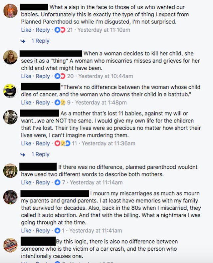
Task: Click the reaction icons beside the 21 count
Action: tap(60, 30)
